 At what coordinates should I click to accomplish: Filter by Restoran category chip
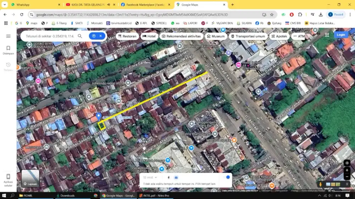click(x=127, y=36)
